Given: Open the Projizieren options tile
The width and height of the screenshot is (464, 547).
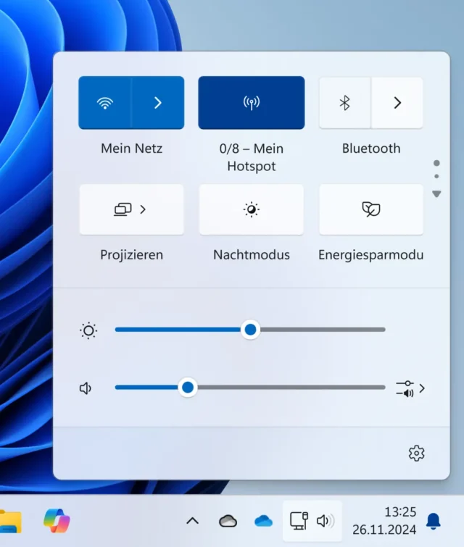Looking at the screenshot, I should point(131,209).
